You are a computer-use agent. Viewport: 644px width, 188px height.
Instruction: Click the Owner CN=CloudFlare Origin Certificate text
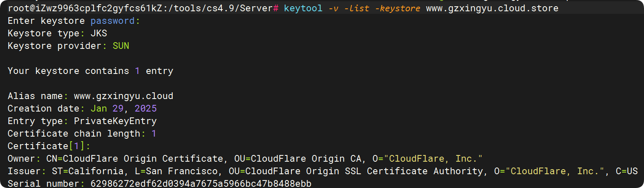(135, 159)
